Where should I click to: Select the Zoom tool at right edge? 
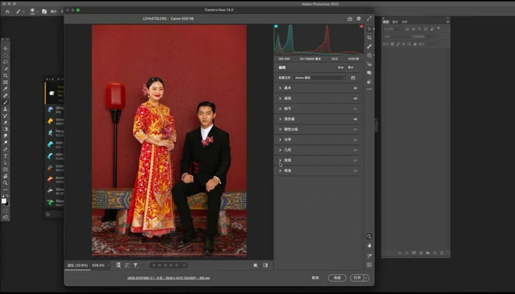370,236
